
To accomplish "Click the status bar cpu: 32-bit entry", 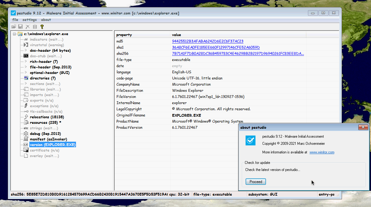I will [179, 195].
